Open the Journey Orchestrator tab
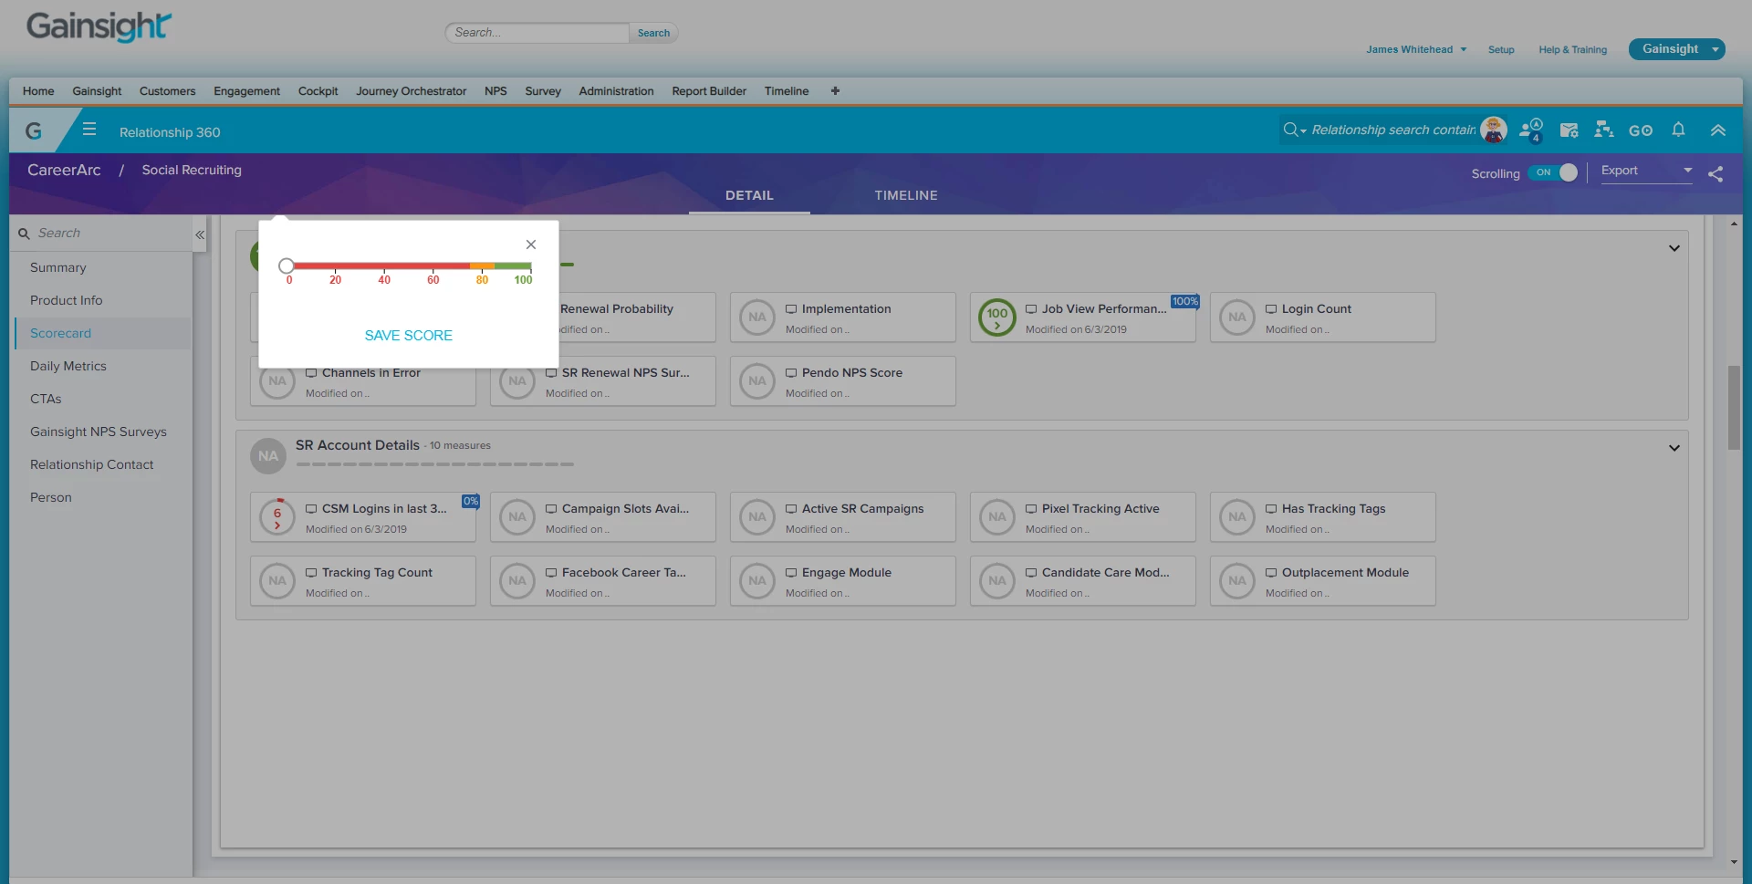Image resolution: width=1752 pixels, height=884 pixels. pos(411,91)
